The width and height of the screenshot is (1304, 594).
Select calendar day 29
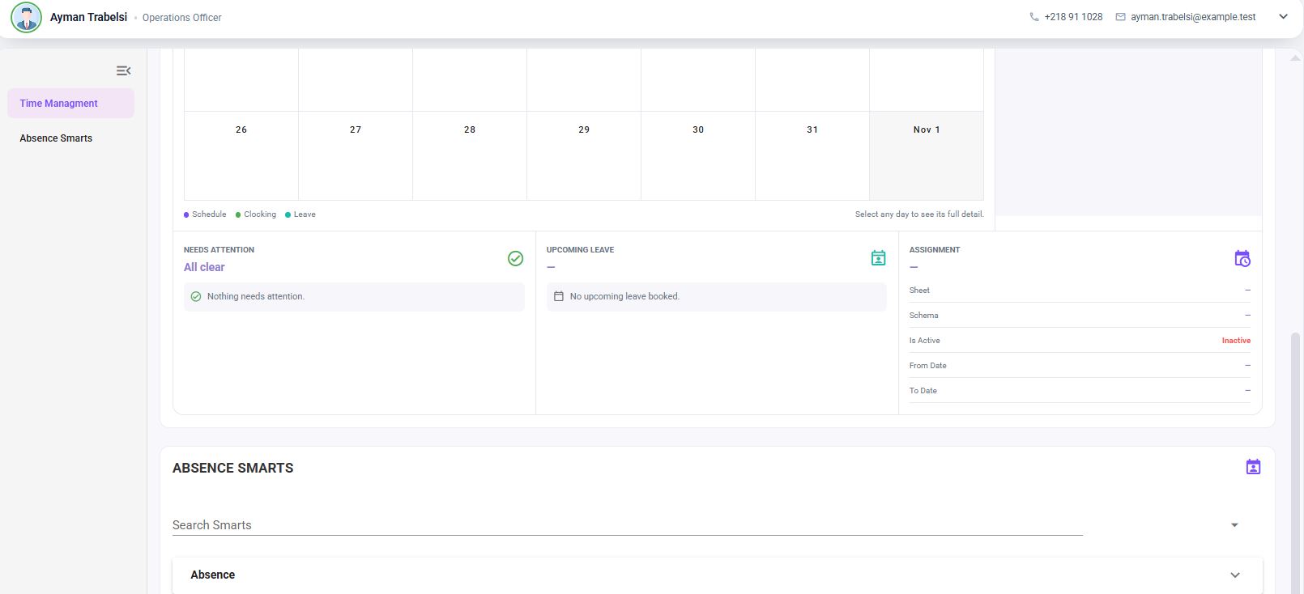click(x=584, y=155)
